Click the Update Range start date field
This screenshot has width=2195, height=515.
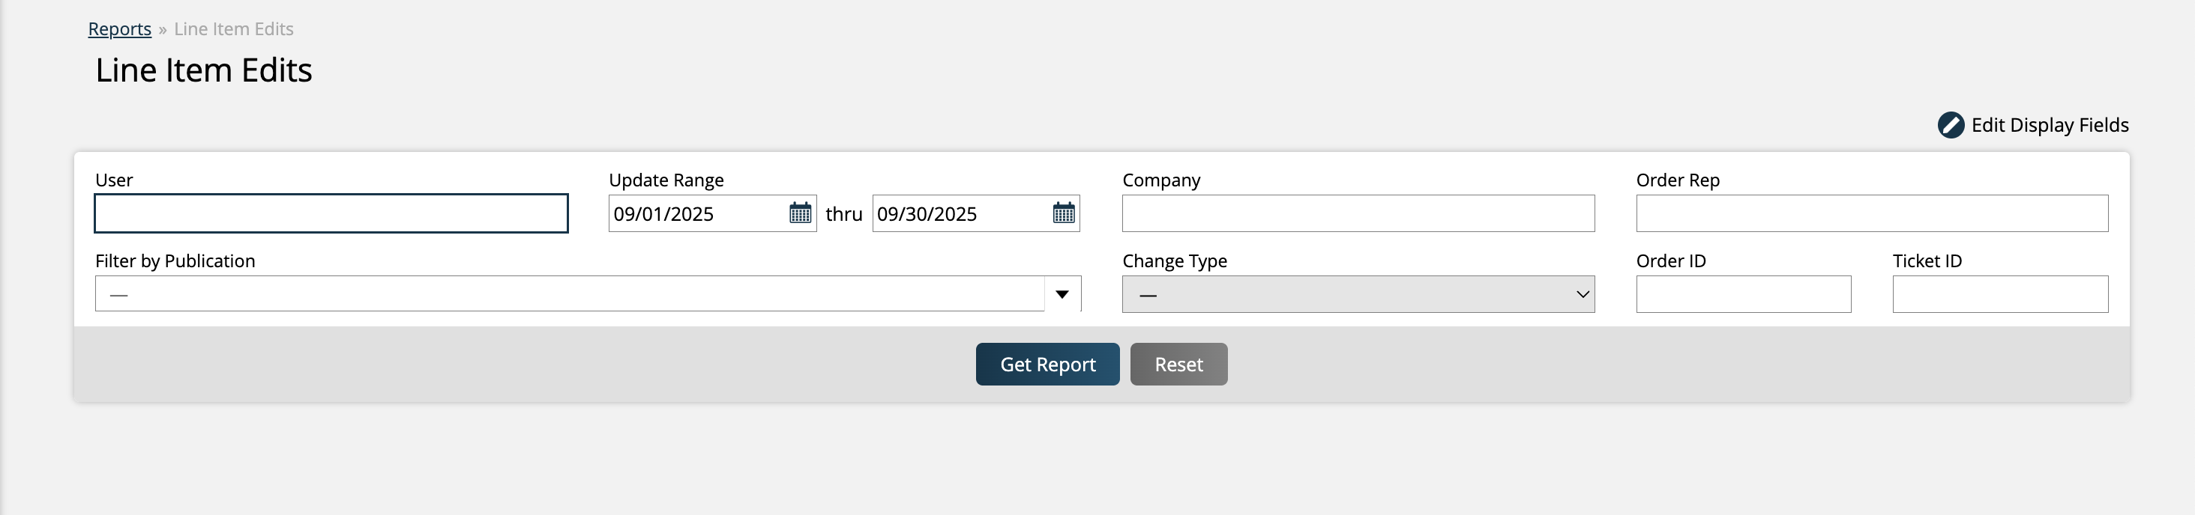coord(697,213)
